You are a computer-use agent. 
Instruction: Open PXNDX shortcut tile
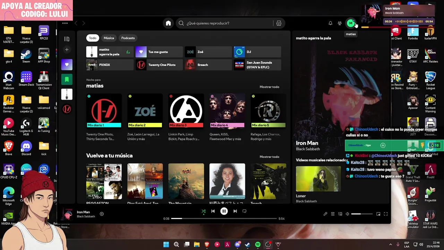pyautogui.click(x=110, y=65)
